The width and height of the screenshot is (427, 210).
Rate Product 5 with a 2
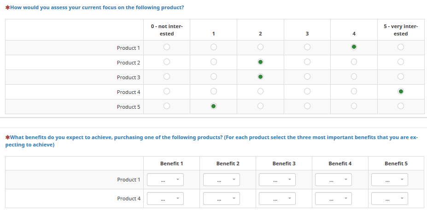pyautogui.click(x=260, y=106)
